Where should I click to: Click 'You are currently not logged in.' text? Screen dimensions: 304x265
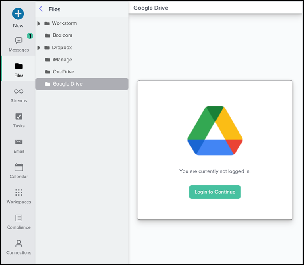(215, 171)
